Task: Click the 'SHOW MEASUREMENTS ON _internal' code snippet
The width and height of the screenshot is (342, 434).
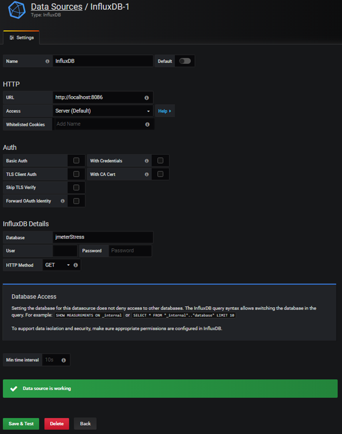Action: pos(89,315)
